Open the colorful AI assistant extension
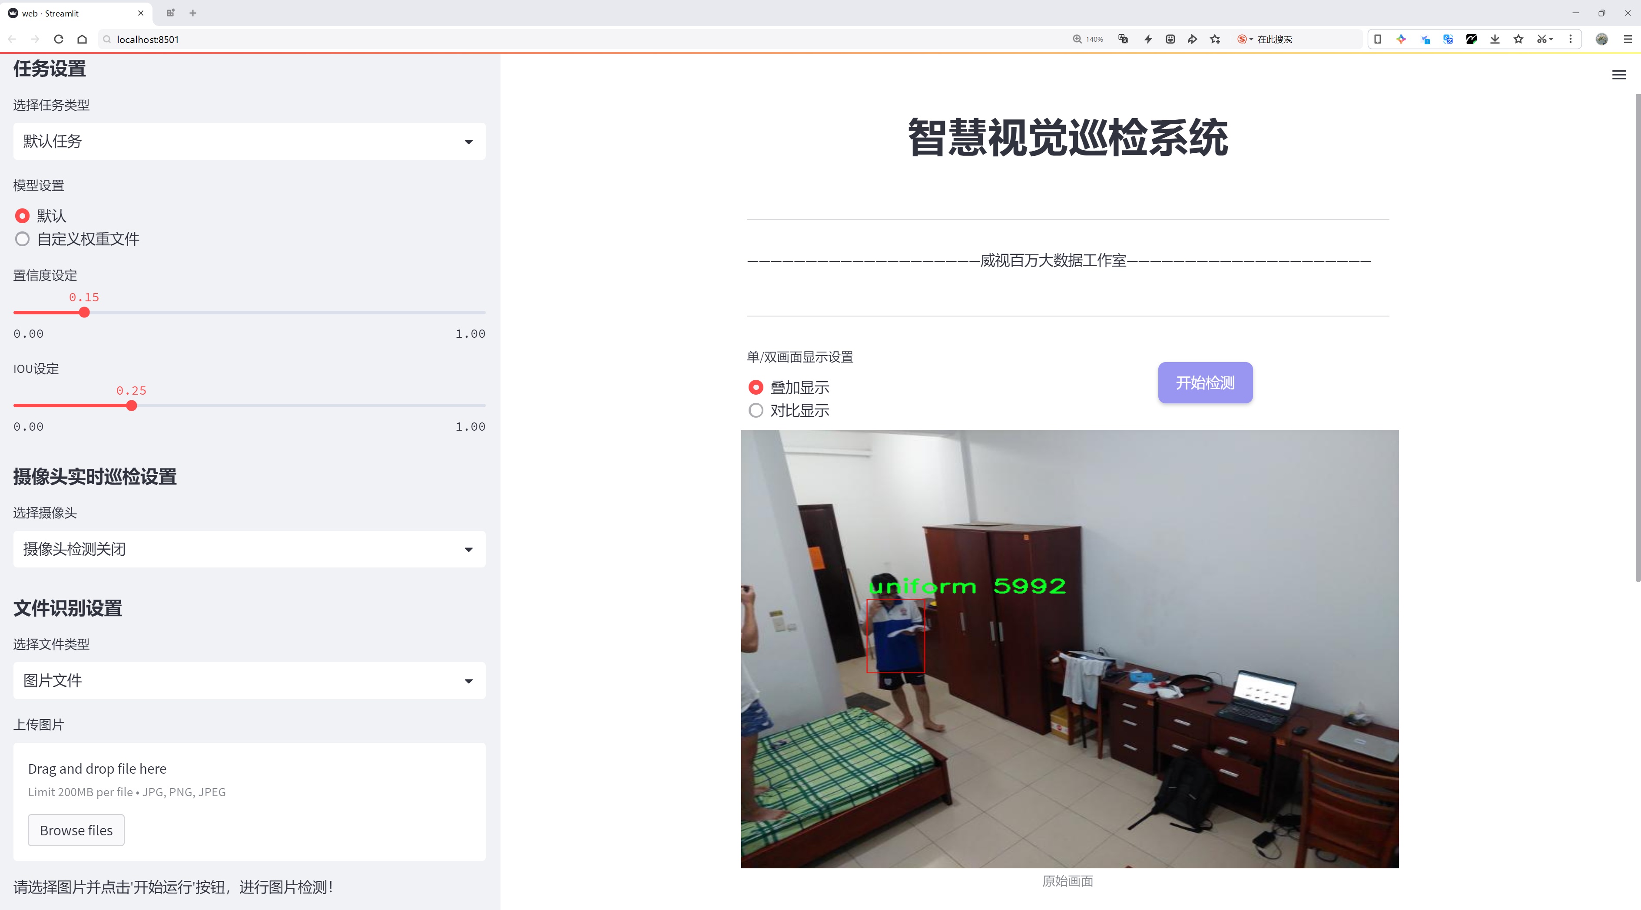Image resolution: width=1641 pixels, height=910 pixels. tap(1401, 40)
